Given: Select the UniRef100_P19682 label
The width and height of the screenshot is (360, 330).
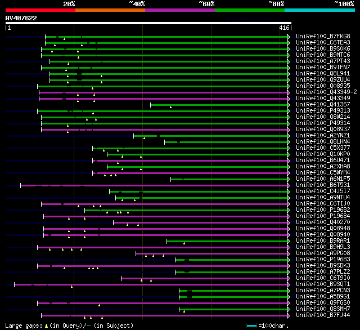Looking at the screenshot, I should 323,210.
